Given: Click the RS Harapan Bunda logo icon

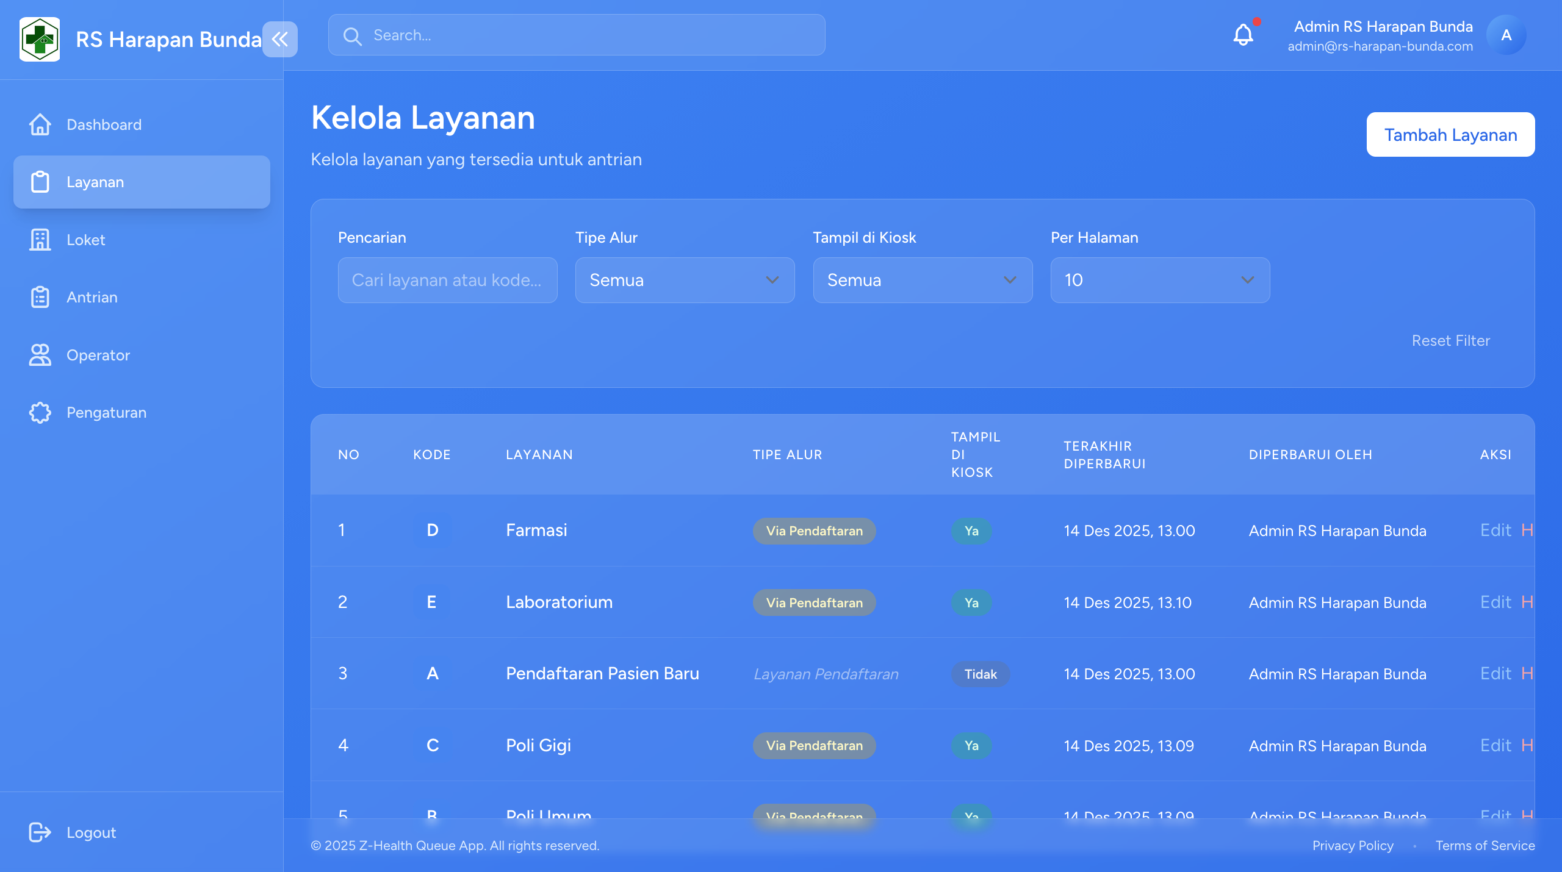Looking at the screenshot, I should coord(40,39).
